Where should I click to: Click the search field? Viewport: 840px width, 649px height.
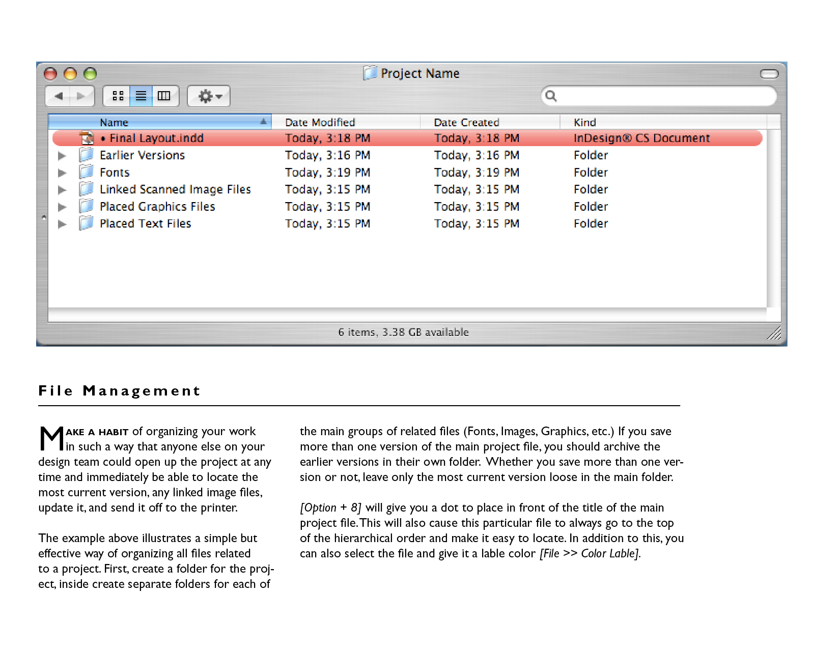pyautogui.click(x=659, y=96)
